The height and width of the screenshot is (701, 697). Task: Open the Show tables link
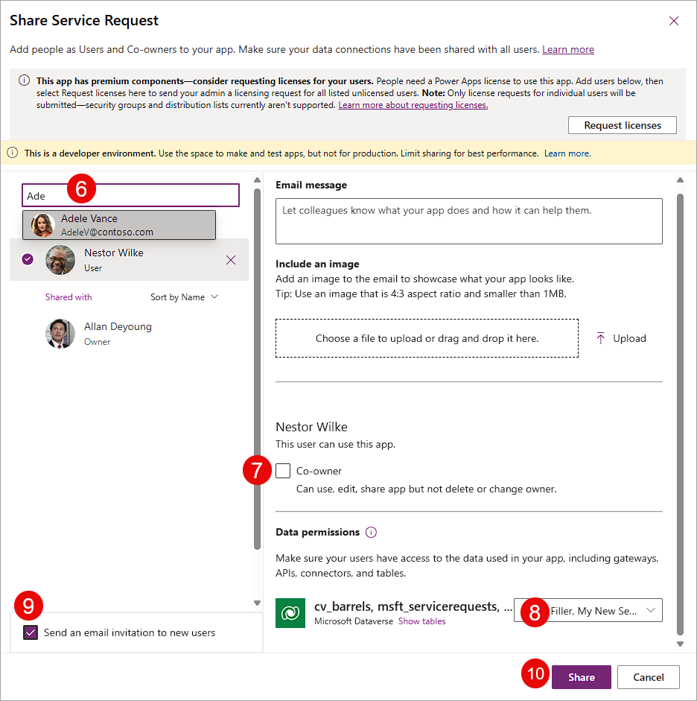(421, 621)
